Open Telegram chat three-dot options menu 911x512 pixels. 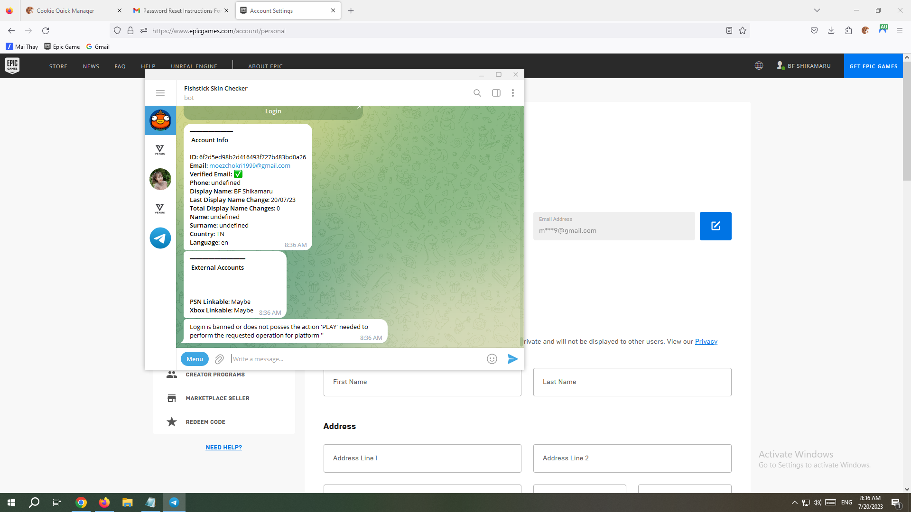pyautogui.click(x=513, y=93)
